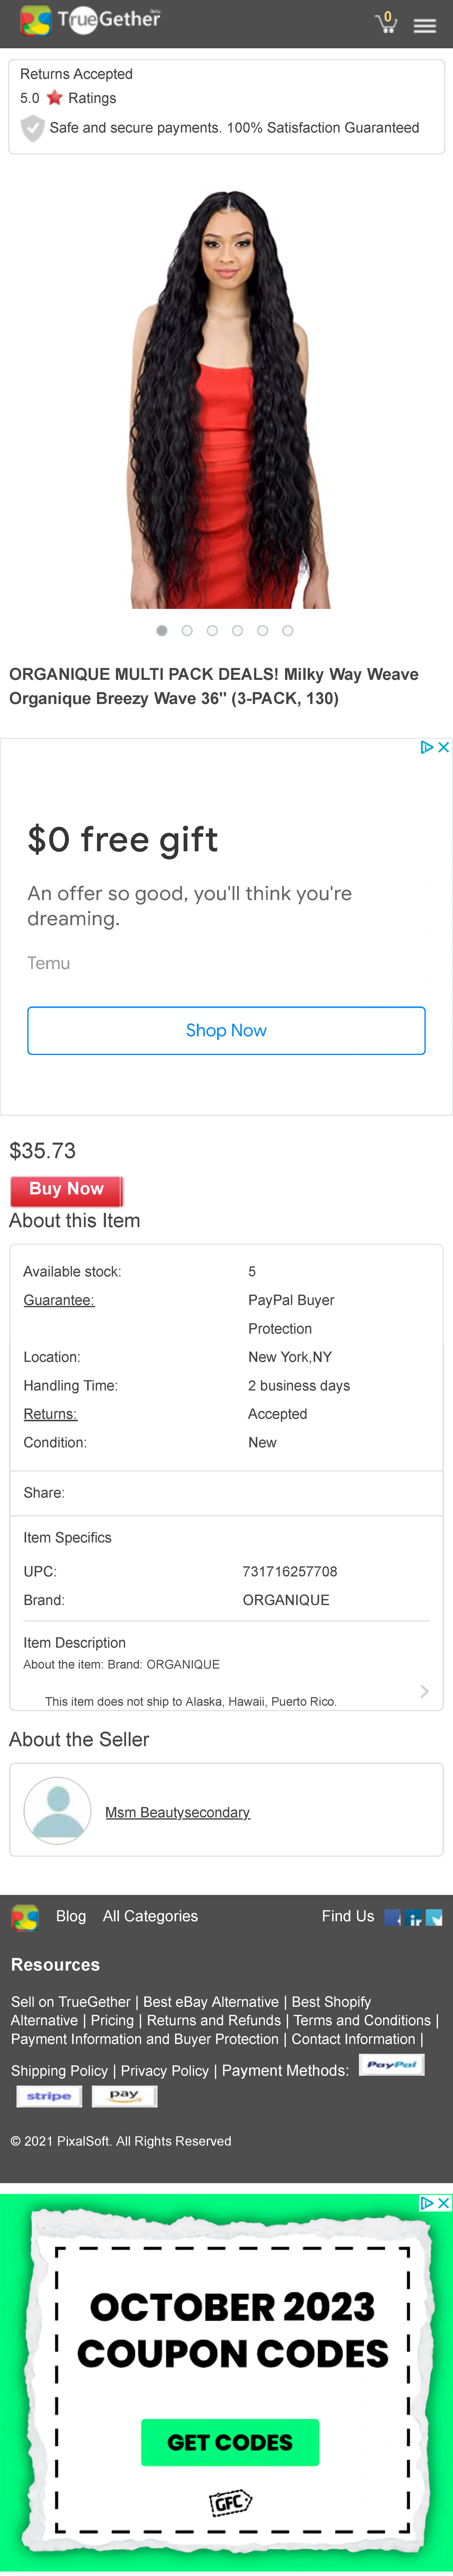Open All Categories in footer
The height and width of the screenshot is (2576, 453).
[150, 1916]
